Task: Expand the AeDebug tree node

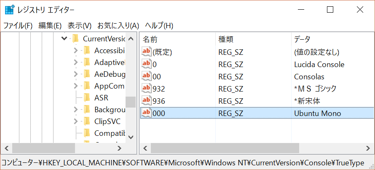Action: tap(76, 74)
